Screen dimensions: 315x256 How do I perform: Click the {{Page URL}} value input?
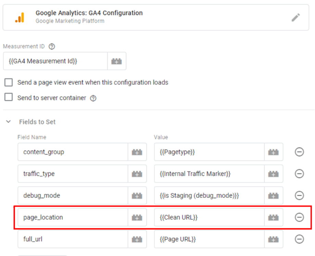click(x=209, y=239)
